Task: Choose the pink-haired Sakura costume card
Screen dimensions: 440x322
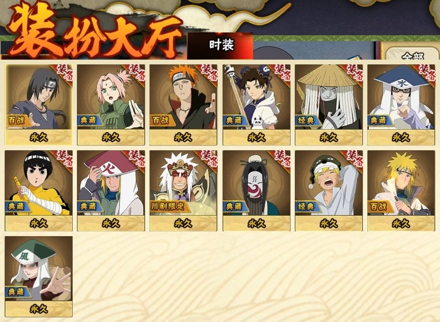Action: (x=111, y=104)
